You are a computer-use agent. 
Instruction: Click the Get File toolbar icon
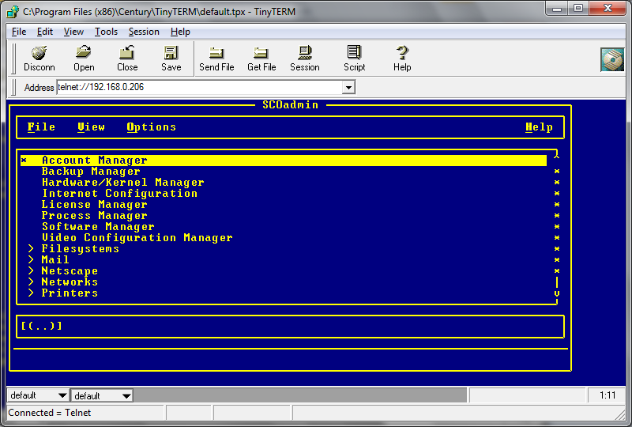tap(261, 53)
